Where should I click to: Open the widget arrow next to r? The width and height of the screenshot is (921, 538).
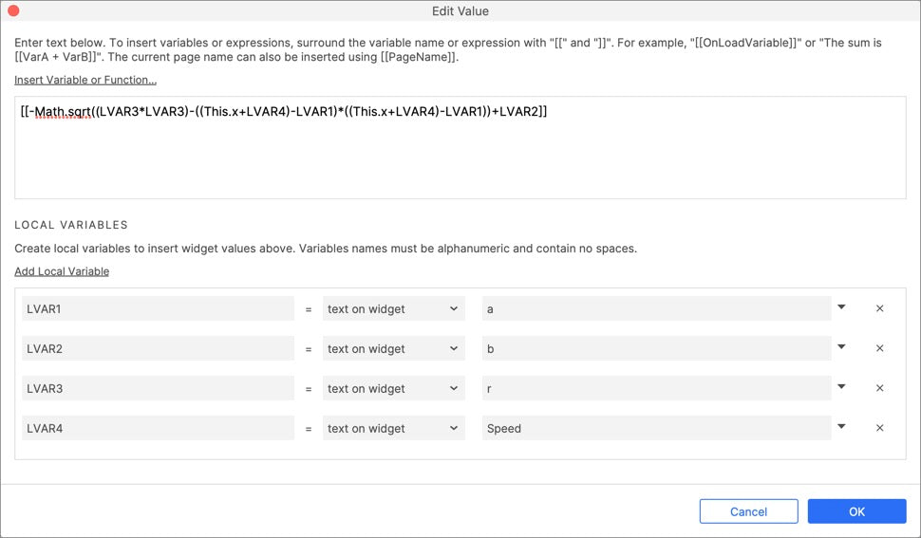841,387
